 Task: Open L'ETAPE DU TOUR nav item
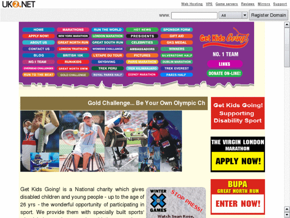[x=107, y=55]
